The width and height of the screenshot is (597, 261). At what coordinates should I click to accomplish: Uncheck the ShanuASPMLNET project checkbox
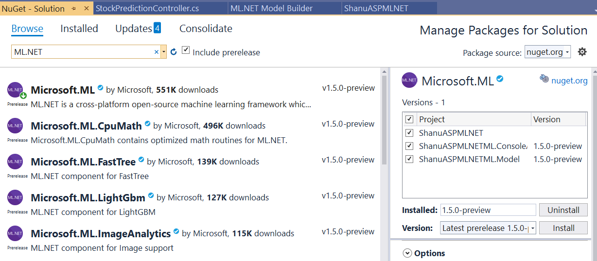coord(409,132)
